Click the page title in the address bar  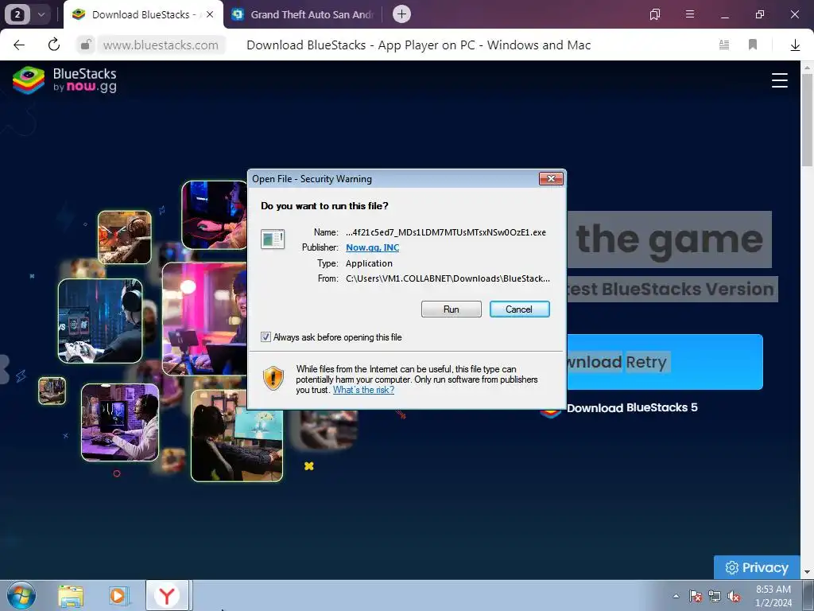418,45
